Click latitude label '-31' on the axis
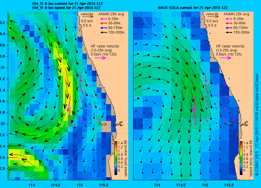261x188 pixels. pyautogui.click(x=2, y=68)
